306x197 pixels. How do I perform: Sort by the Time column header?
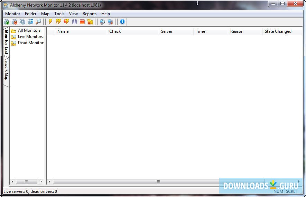pyautogui.click(x=211, y=31)
